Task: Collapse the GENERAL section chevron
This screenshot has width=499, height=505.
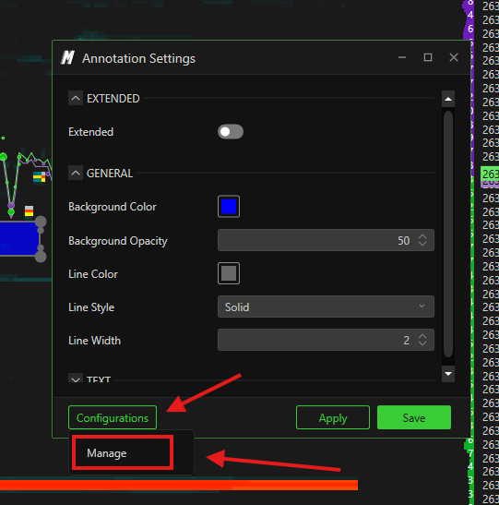Action: pyautogui.click(x=76, y=173)
